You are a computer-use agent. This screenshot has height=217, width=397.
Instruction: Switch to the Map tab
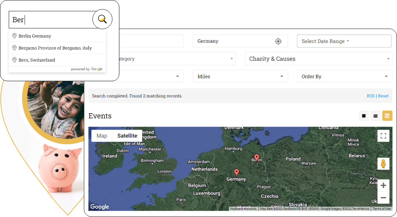[x=102, y=136]
